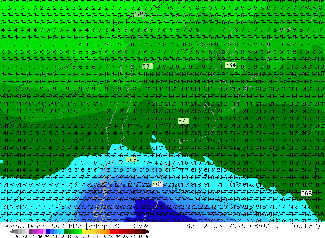This screenshot has width=325, height=238.
Task: Click the date 'Sa 22-03-2025'
Action: click(x=216, y=226)
